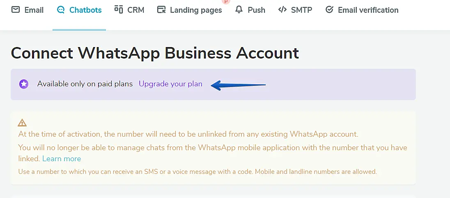Click the Chatbots speech bubble icon

pos(61,10)
